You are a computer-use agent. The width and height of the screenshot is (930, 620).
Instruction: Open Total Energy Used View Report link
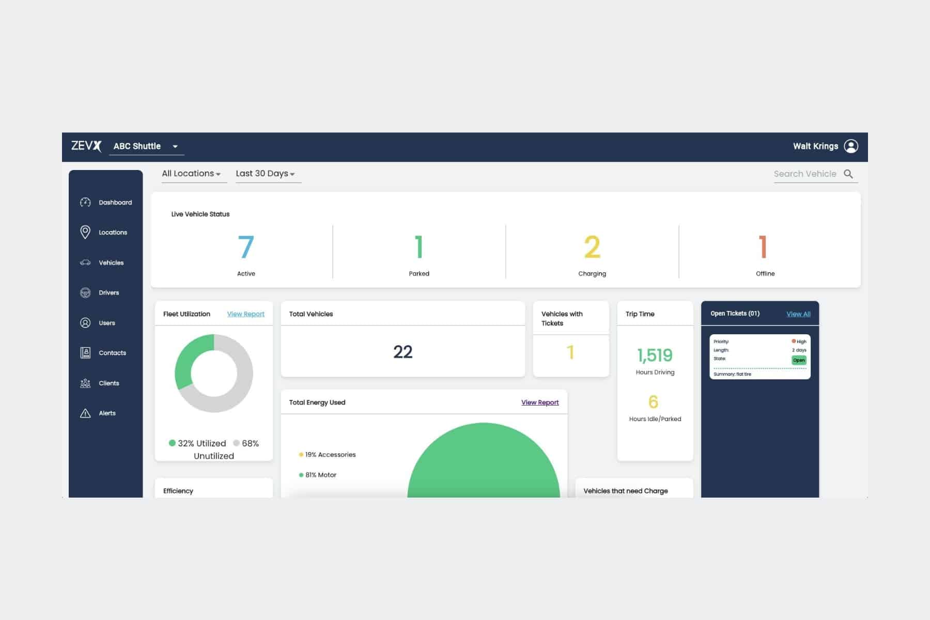point(540,402)
